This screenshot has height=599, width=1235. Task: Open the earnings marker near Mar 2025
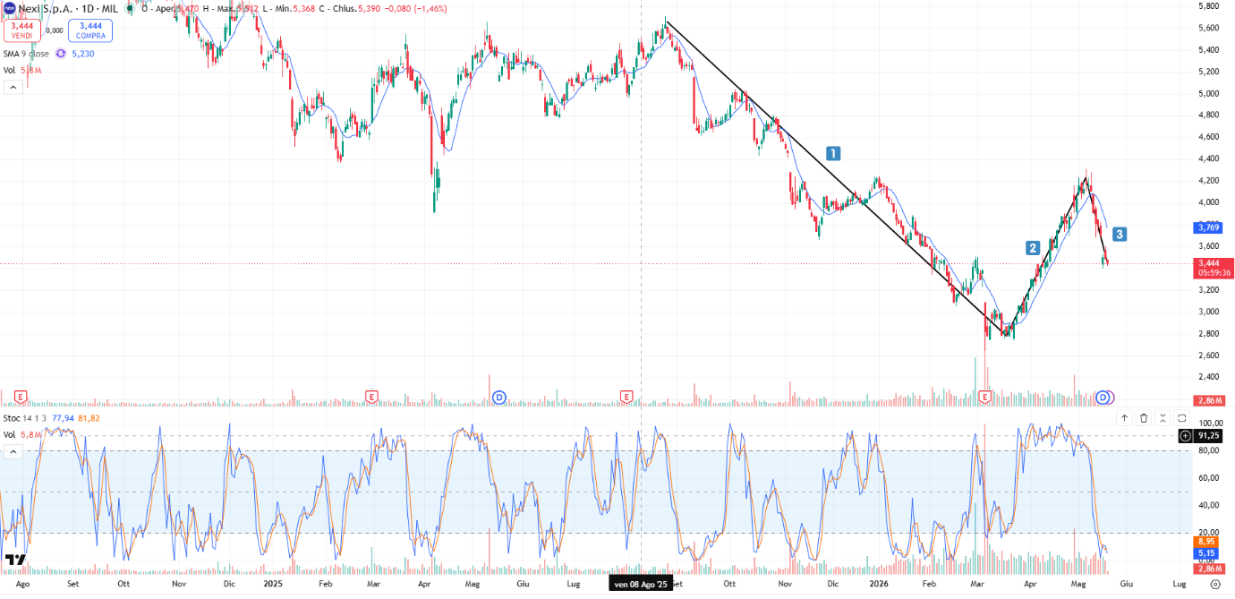pos(372,397)
